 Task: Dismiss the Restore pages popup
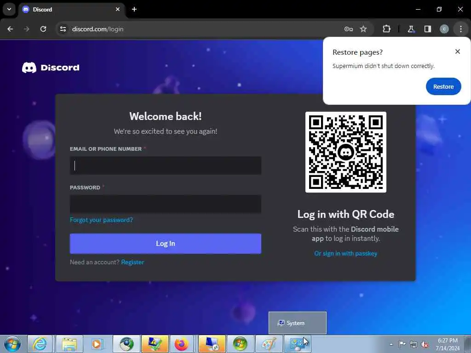458,51
